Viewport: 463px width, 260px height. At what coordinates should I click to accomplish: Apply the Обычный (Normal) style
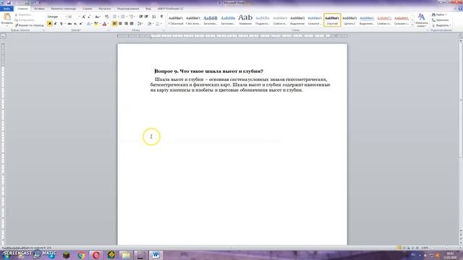click(176, 20)
